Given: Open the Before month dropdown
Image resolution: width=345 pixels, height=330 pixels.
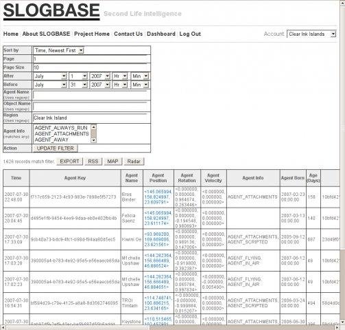Looking at the screenshot, I should point(50,85).
